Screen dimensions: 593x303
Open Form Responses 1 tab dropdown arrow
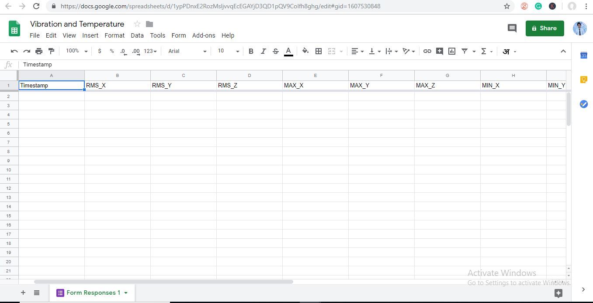point(126,293)
